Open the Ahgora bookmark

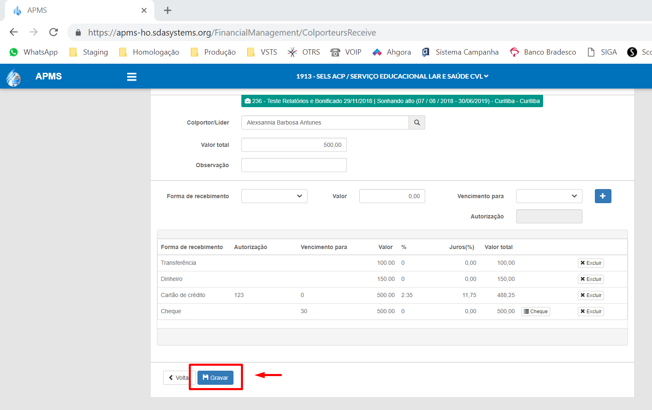[392, 52]
